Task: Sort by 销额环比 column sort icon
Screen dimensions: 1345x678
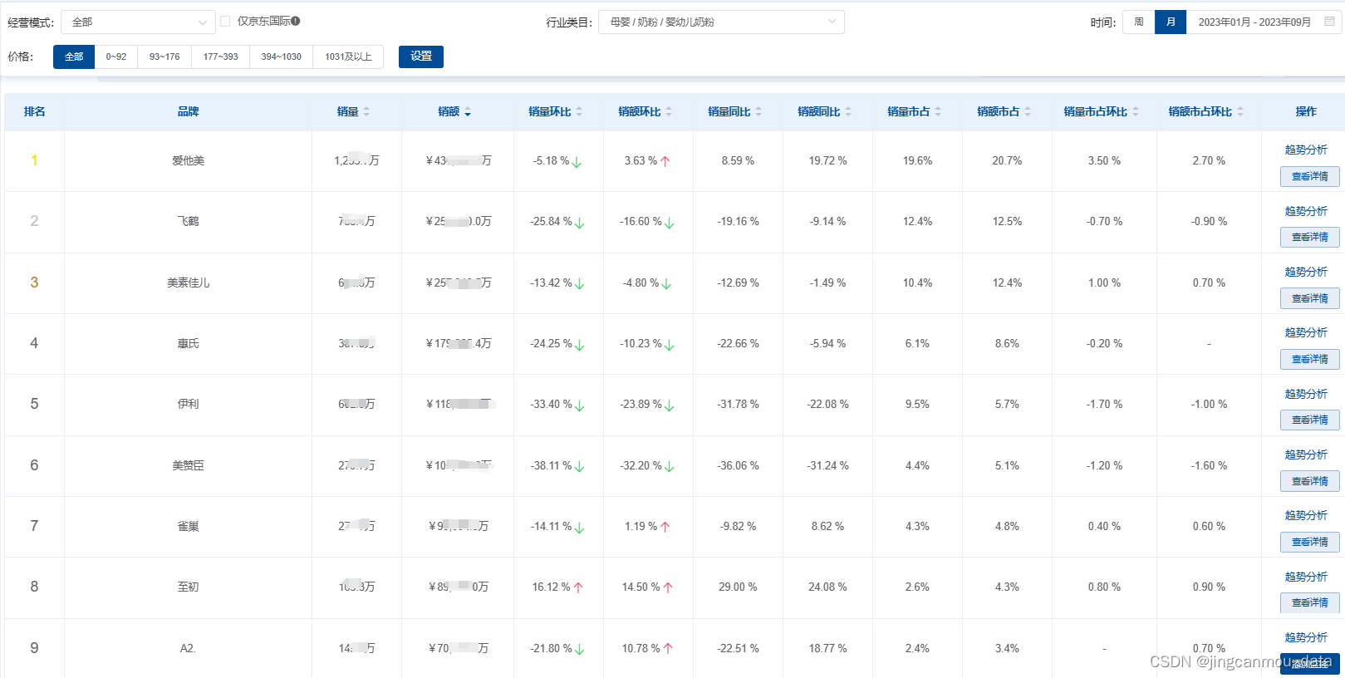Action: click(x=669, y=112)
